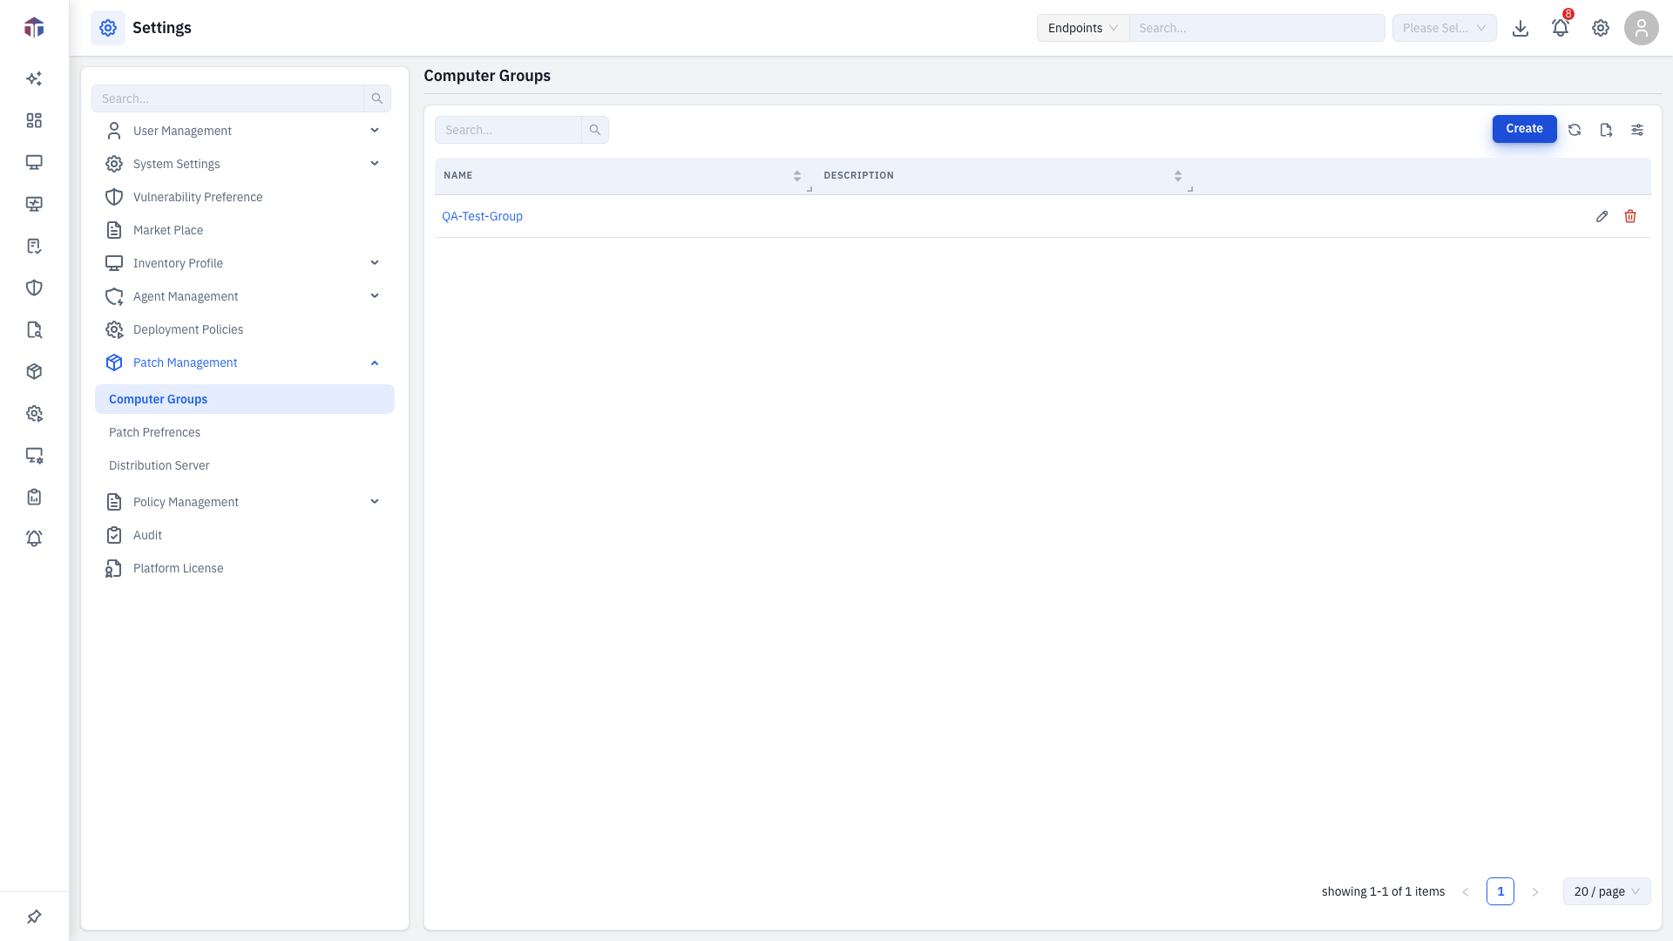Screen dimensions: 1673x941
Task: Open user avatar profile menu
Action: click(1641, 28)
